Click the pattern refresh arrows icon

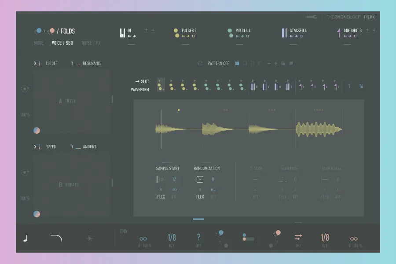[200, 63]
